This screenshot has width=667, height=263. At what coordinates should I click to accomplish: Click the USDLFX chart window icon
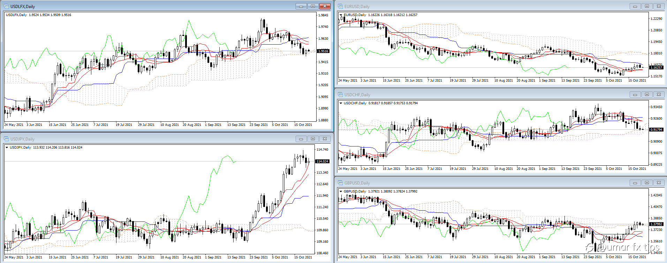[6, 6]
